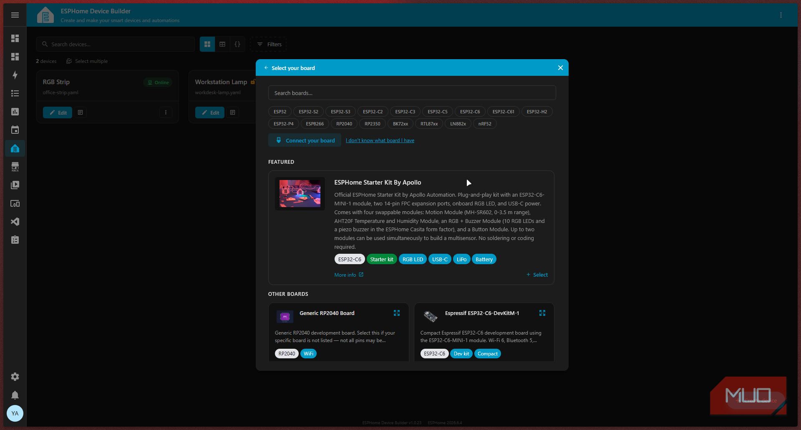The image size is (801, 430).
Task: Filter boards by RP2350
Action: click(373, 124)
